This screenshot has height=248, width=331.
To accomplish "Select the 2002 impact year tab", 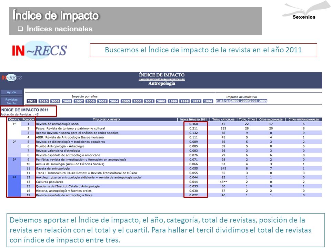I will click(x=138, y=101).
